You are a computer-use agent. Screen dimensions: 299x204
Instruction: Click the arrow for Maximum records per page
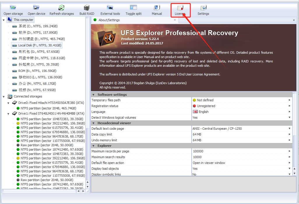click(x=289, y=151)
